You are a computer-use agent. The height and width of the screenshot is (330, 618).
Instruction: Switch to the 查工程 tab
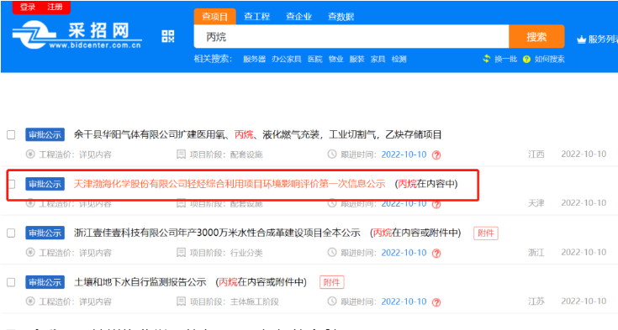pyautogui.click(x=257, y=17)
